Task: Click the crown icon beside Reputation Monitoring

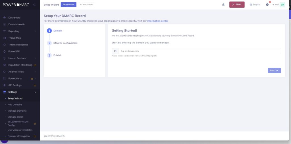Action: point(35,65)
